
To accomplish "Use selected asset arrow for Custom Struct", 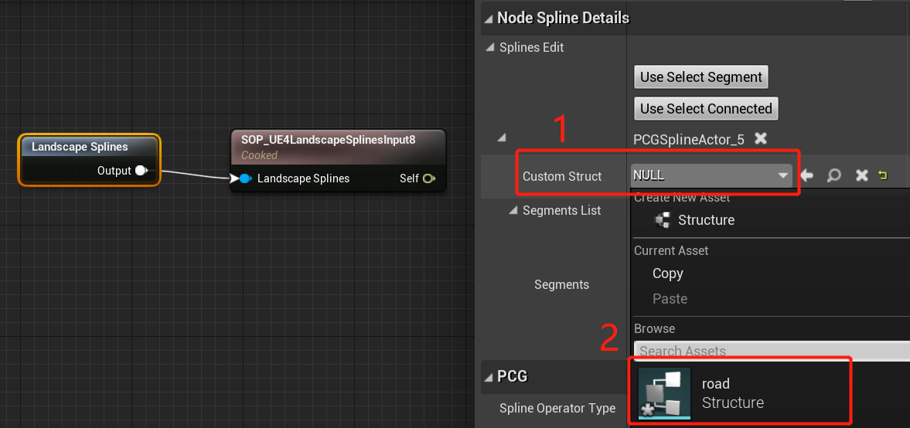I will (x=808, y=176).
